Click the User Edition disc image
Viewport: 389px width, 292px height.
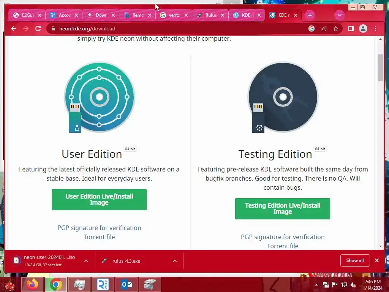coord(99,97)
